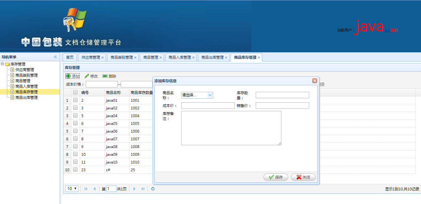Image resolution: width=421 pixels, height=204 pixels.
Task: Toggle the select-all checkbox in header
Action: 75,92
